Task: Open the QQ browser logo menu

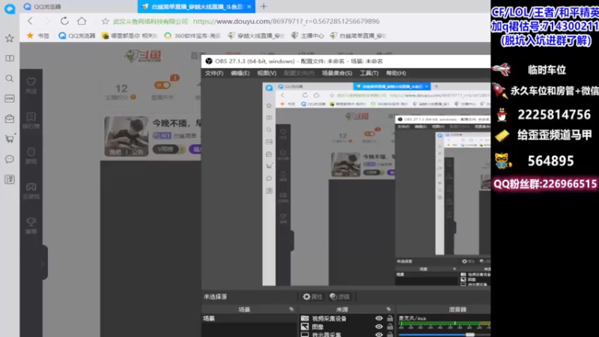Action: click(10, 8)
